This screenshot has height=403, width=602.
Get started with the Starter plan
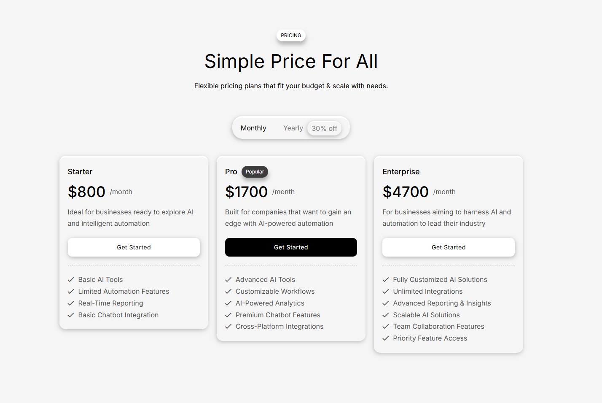(x=134, y=247)
